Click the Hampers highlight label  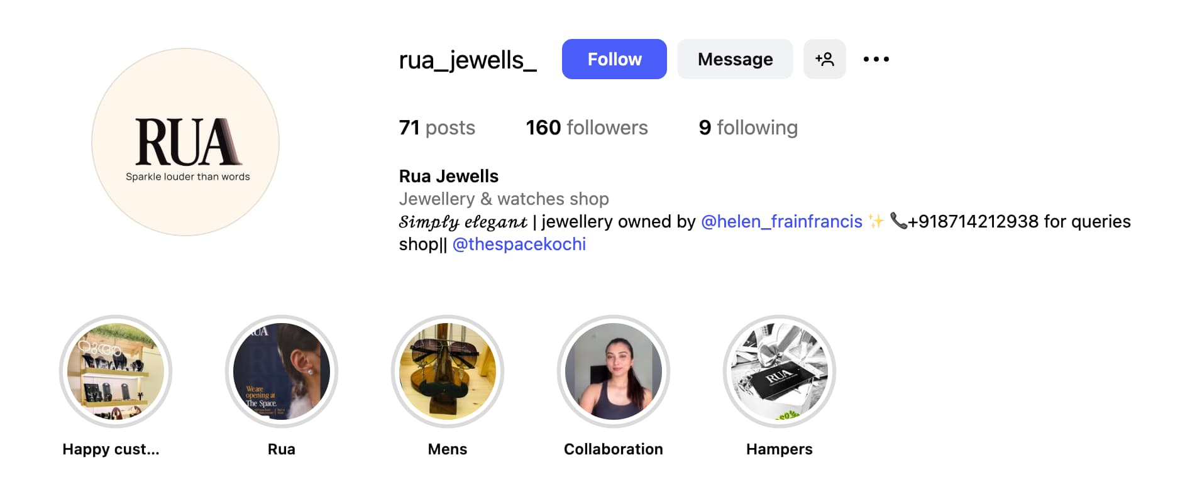tap(780, 449)
